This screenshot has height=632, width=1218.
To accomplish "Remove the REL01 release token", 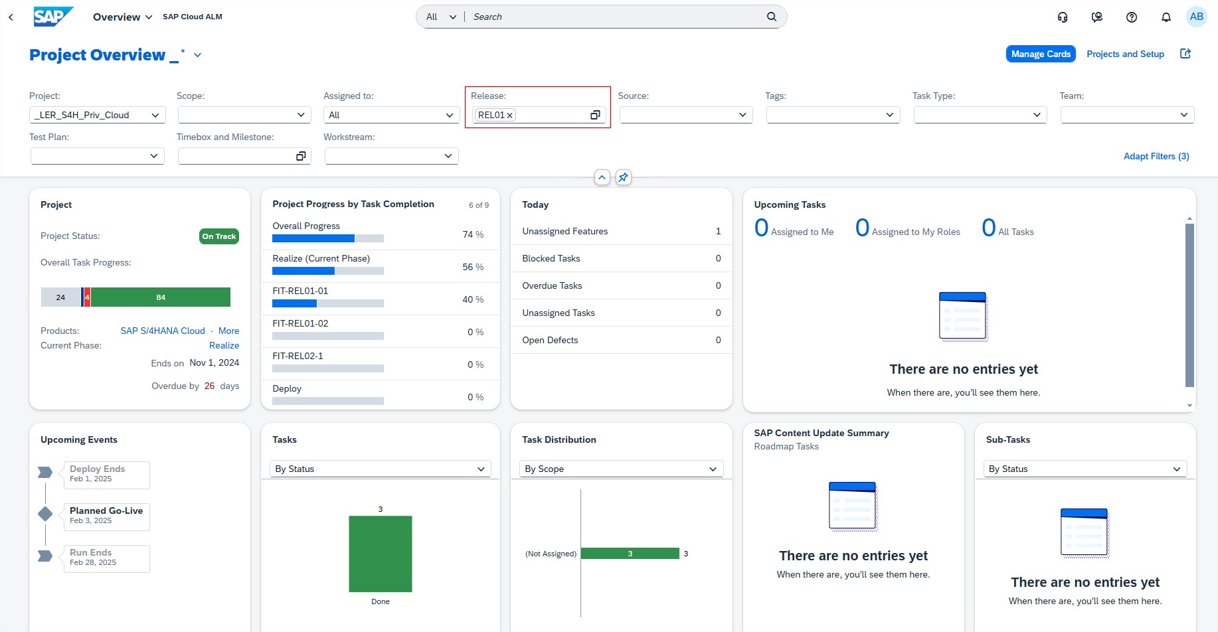I will click(510, 116).
